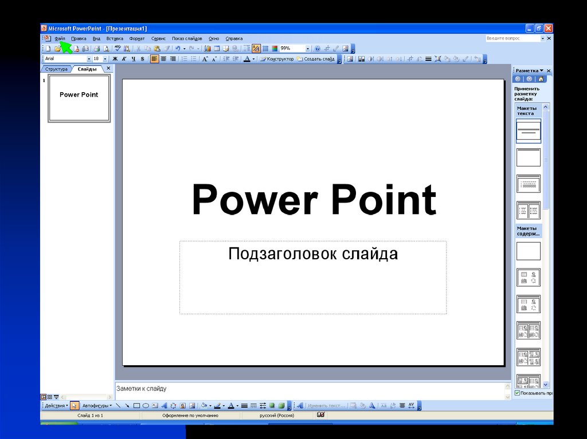Viewport: 587px width, 439px height.
Task: Increase font size icon
Action: tap(205, 59)
